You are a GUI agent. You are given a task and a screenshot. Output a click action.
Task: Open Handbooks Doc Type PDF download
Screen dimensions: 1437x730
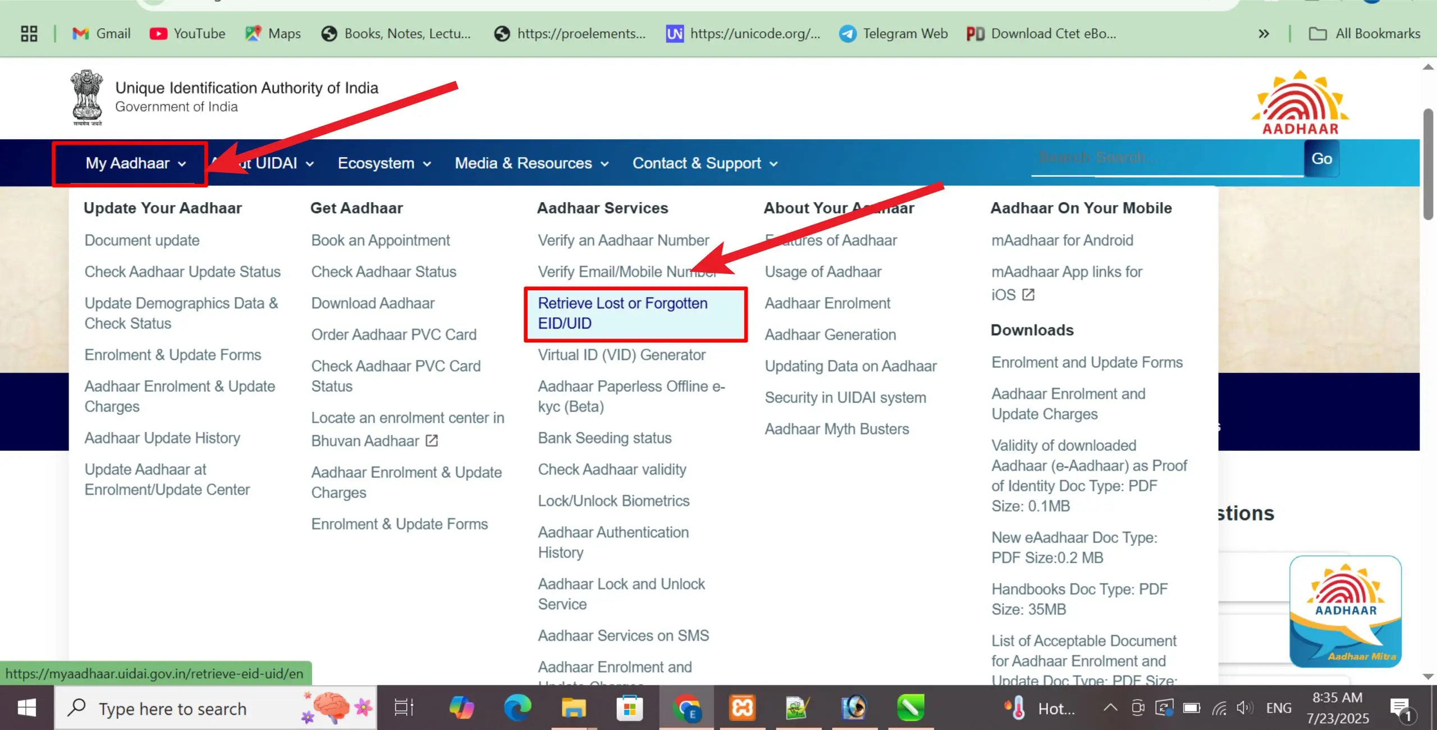1079,599
